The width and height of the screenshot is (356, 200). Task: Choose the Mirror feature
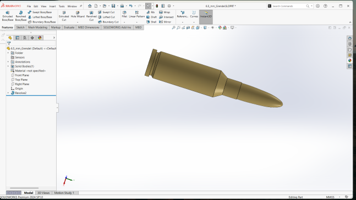(x=165, y=22)
